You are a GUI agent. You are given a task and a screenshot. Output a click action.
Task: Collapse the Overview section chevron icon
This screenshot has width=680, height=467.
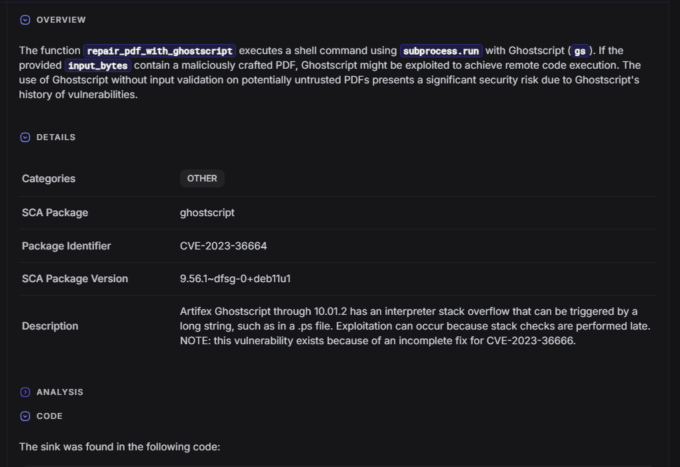pos(25,20)
